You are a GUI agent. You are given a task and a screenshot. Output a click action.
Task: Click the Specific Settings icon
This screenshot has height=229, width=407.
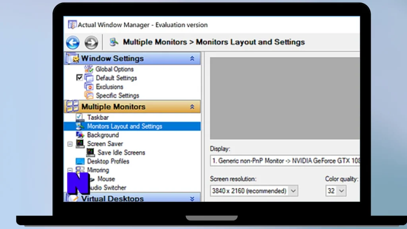pos(89,95)
